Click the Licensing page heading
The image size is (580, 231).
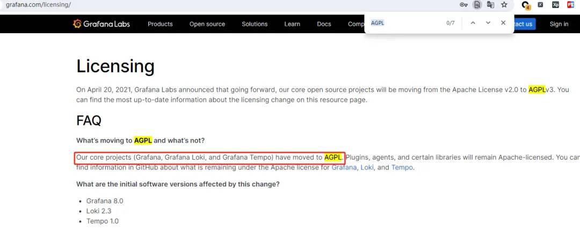(x=115, y=66)
